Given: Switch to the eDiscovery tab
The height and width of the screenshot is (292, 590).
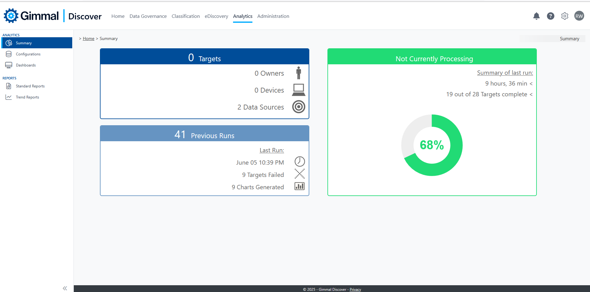Looking at the screenshot, I should tap(216, 16).
